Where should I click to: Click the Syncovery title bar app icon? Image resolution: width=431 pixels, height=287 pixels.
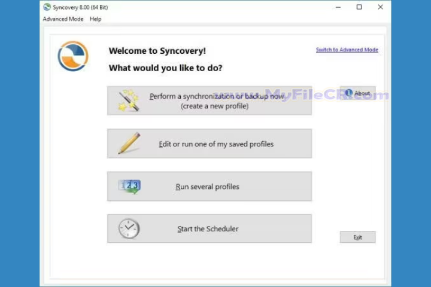pos(47,7)
